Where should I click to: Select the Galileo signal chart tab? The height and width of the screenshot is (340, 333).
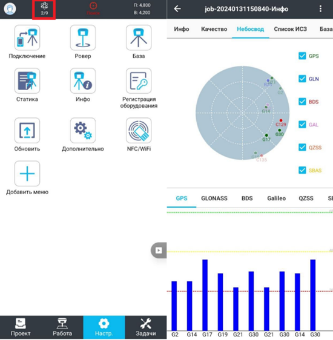pos(276,198)
